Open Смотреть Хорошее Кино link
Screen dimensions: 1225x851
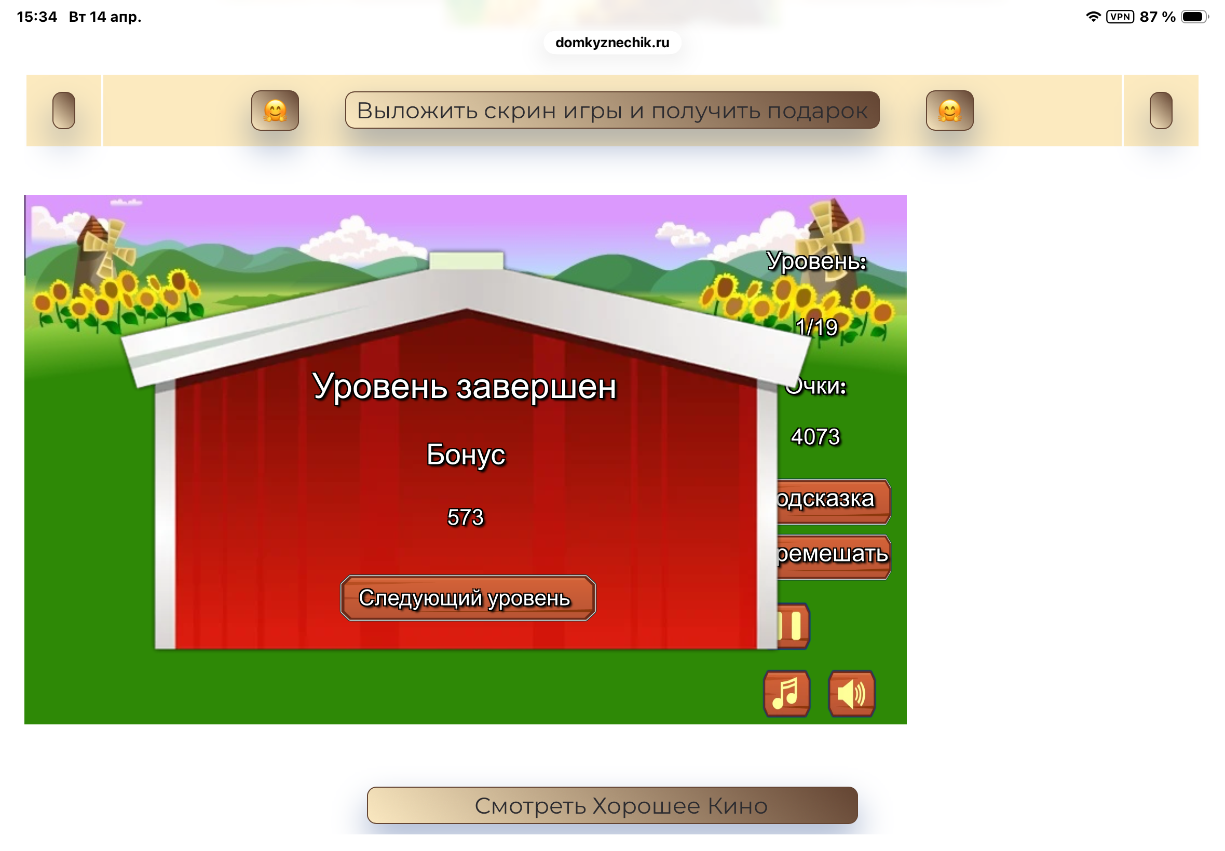click(x=611, y=805)
